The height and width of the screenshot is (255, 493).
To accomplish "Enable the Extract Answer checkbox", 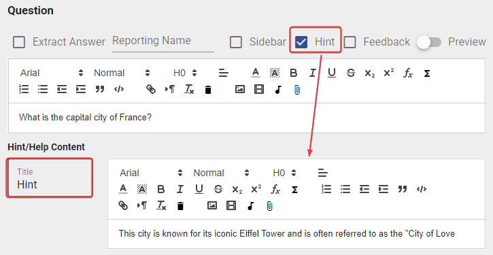I will 19,41.
